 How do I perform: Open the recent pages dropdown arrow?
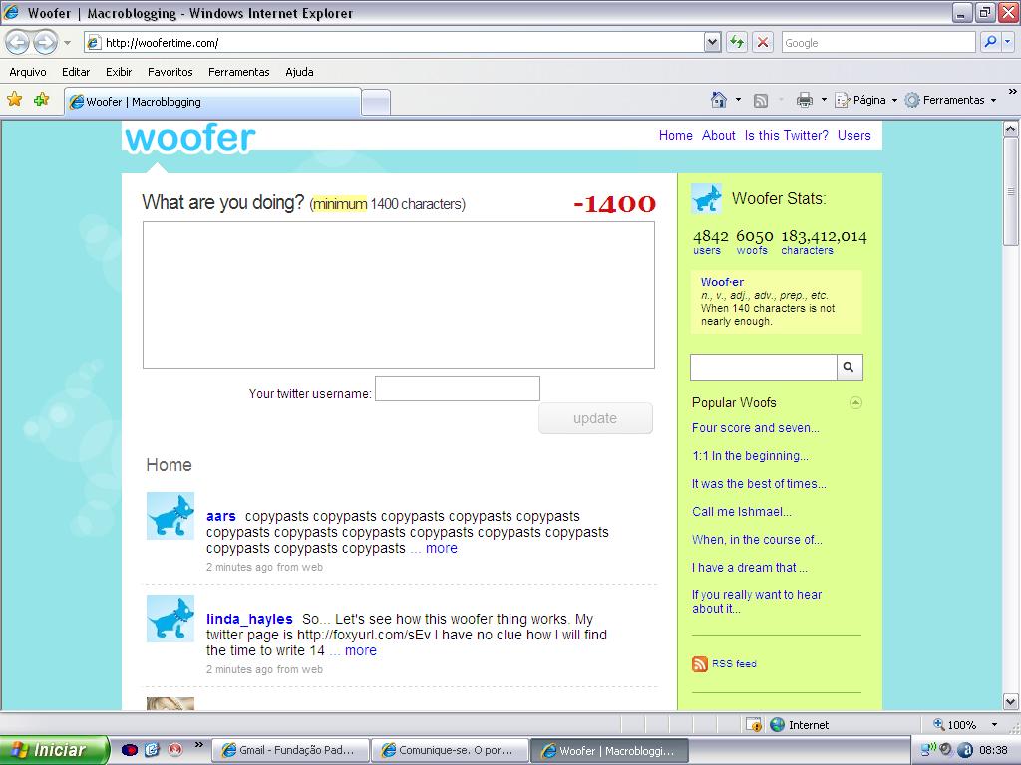[x=67, y=43]
